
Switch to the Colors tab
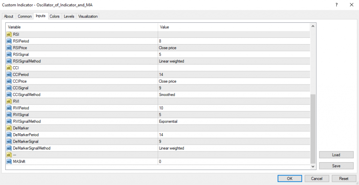(54, 16)
